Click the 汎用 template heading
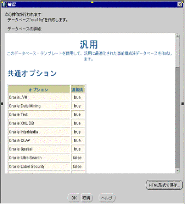This screenshot has height=204, width=185. 89,45
